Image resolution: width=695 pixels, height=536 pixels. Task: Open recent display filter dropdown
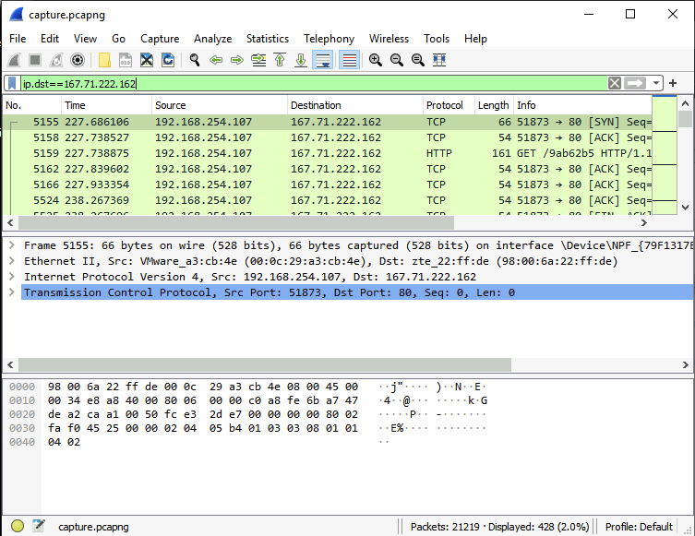[x=655, y=83]
